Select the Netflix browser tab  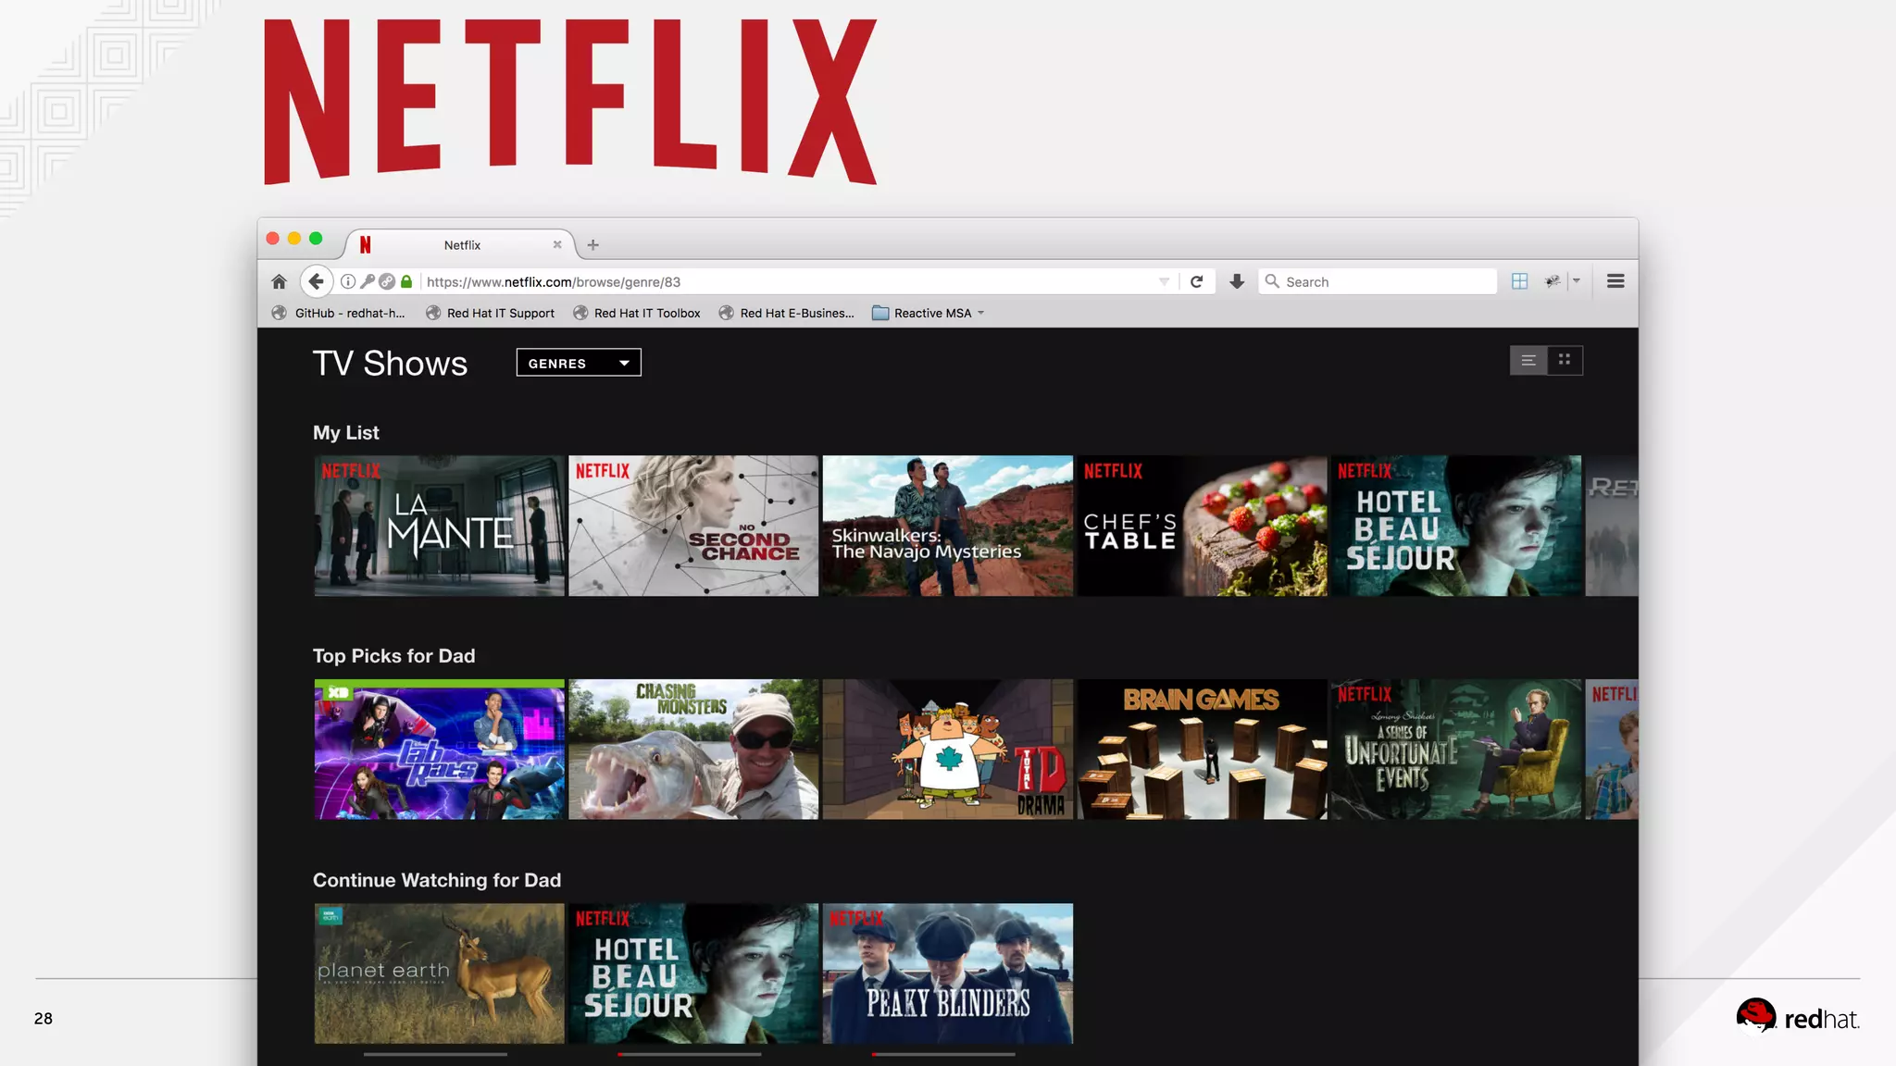(x=461, y=245)
